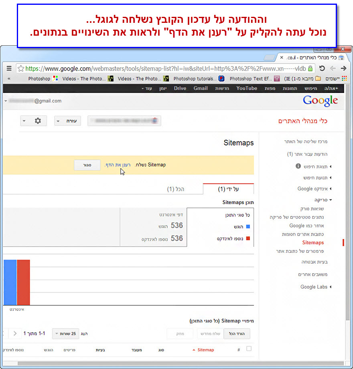Select Sitemaps in the sidebar
The width and height of the screenshot is (353, 369).
(x=313, y=243)
